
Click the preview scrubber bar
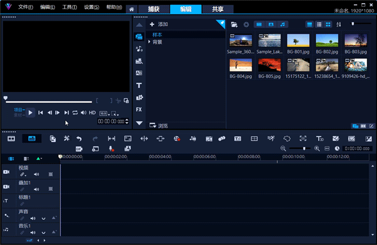tap(49, 102)
